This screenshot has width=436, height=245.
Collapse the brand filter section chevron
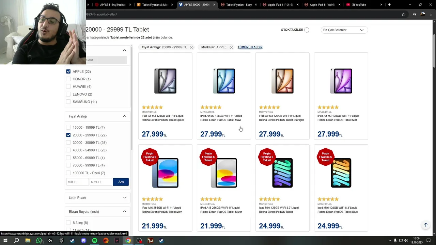124,50
